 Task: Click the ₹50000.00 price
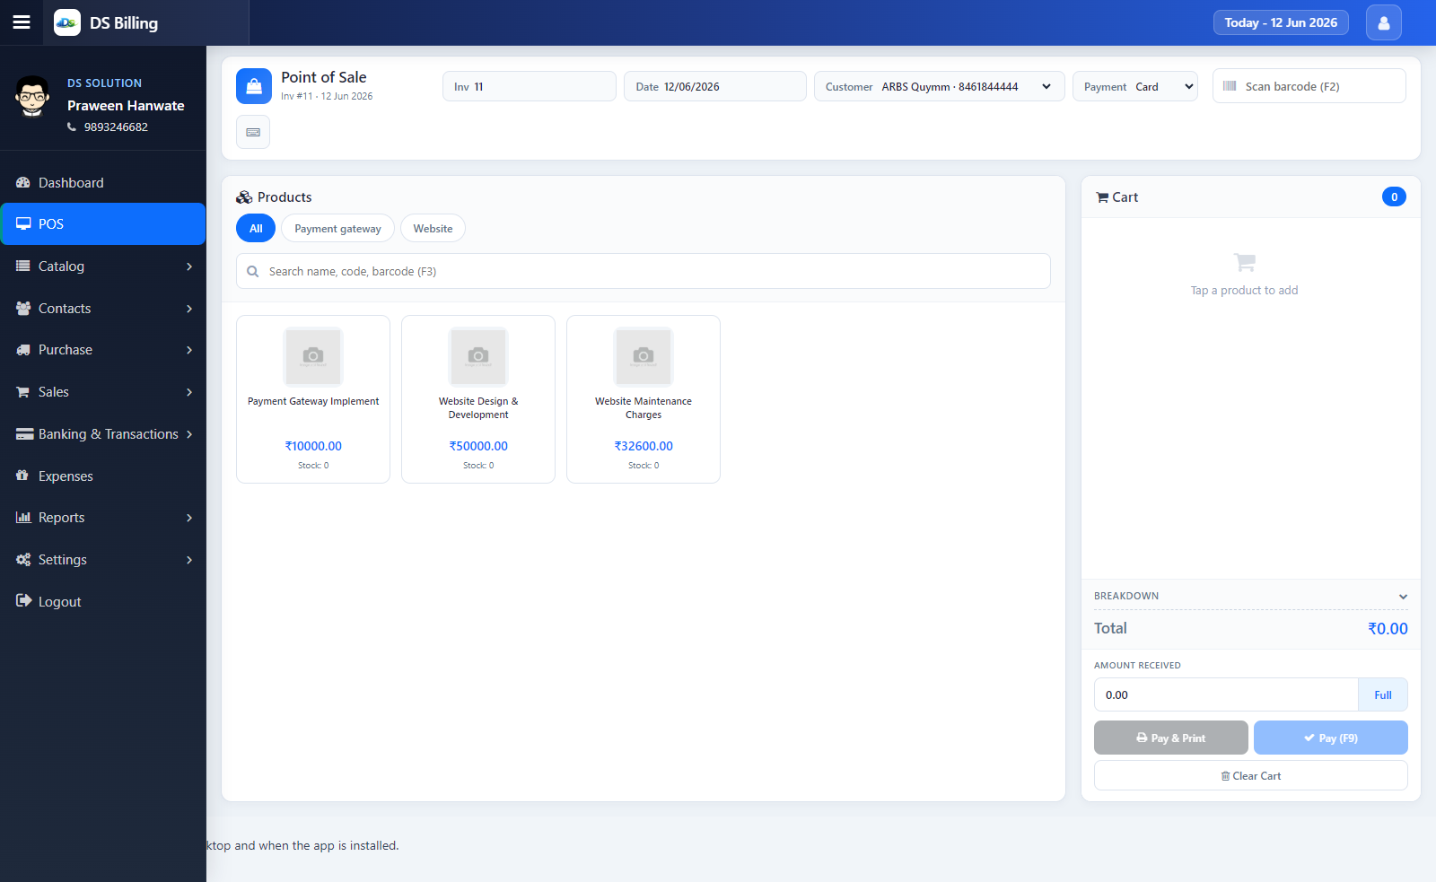[478, 446]
